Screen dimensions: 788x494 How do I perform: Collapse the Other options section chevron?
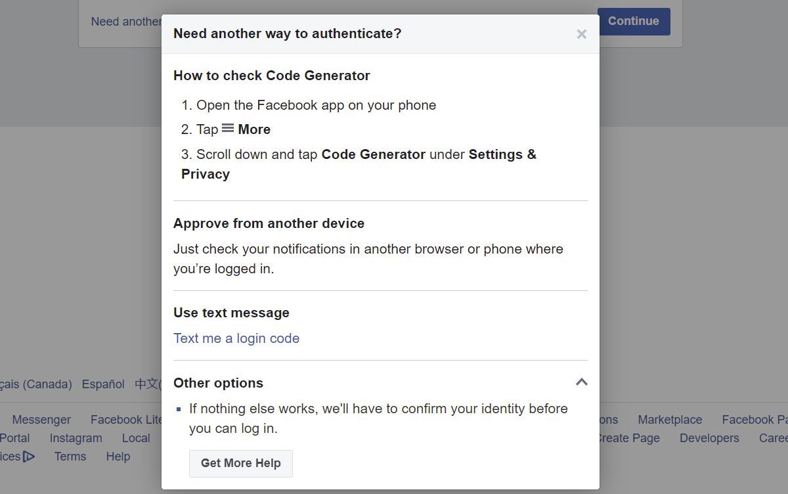581,382
